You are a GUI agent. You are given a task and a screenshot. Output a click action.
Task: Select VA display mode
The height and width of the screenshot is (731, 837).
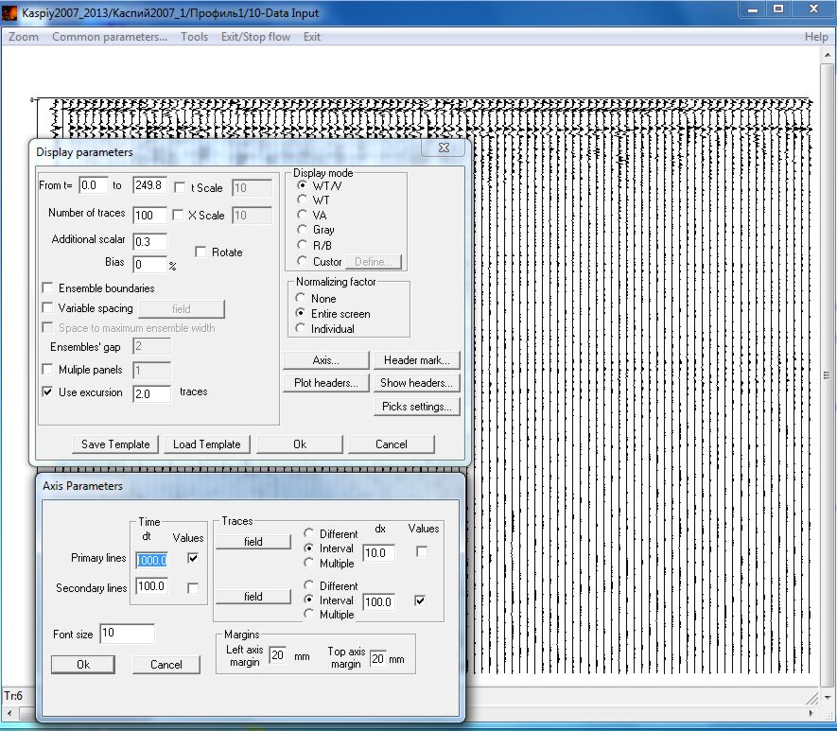tap(302, 215)
